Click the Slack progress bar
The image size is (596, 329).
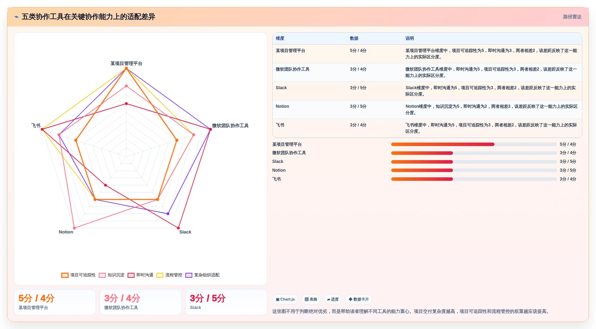coord(474,162)
